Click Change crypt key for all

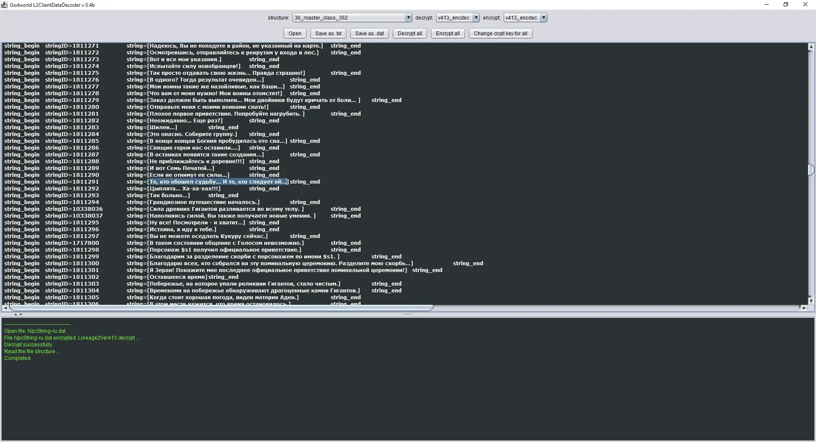coord(500,34)
